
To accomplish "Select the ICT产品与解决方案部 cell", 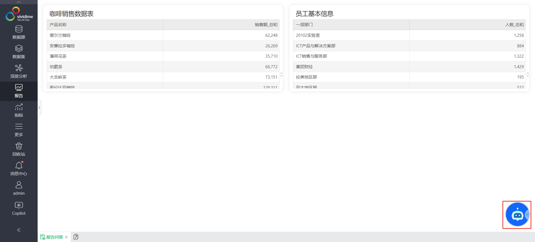I will pos(351,46).
